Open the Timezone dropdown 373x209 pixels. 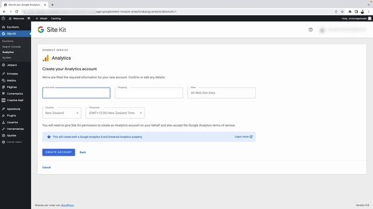click(x=115, y=113)
